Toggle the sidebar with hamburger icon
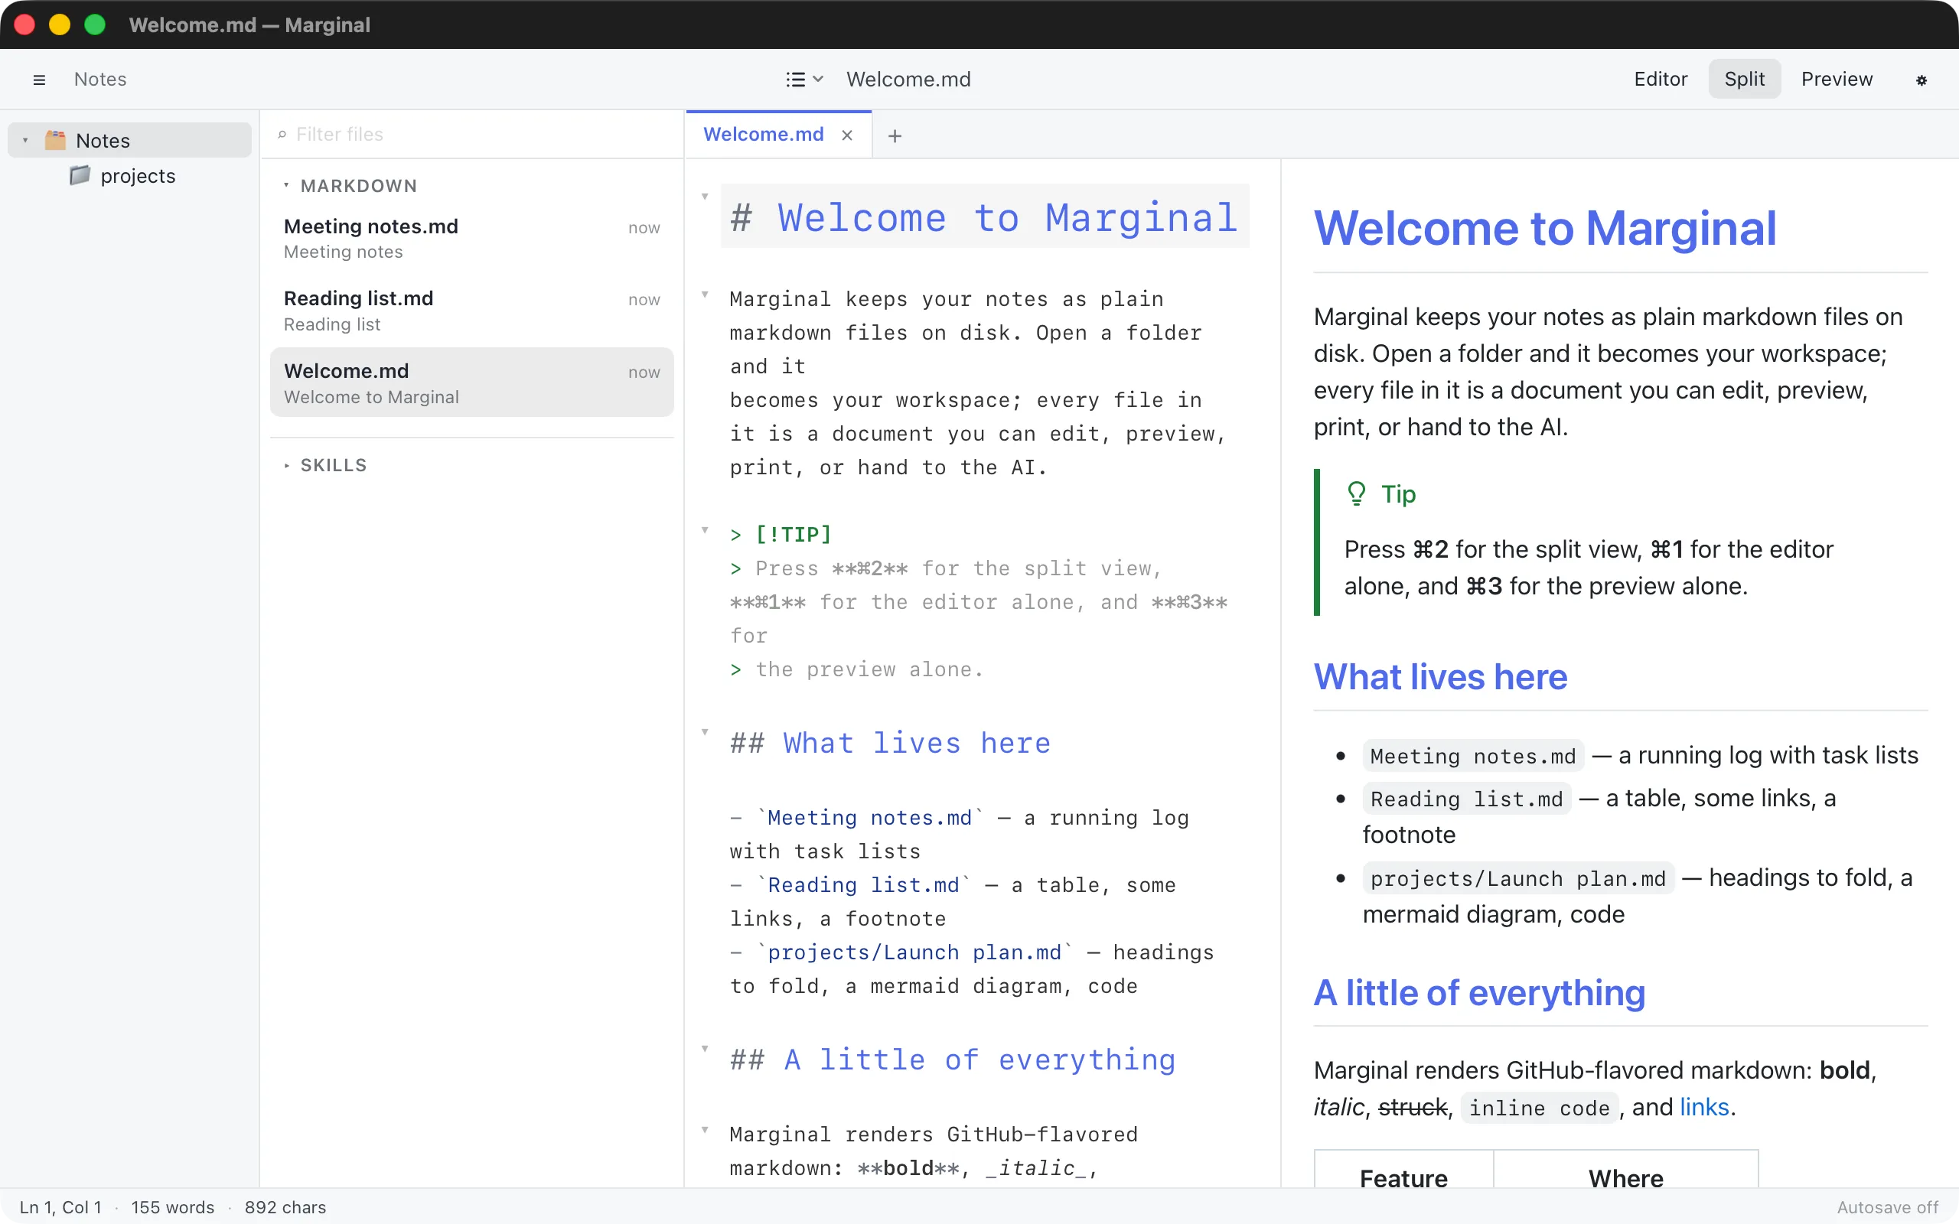This screenshot has height=1224, width=1959. [x=39, y=80]
